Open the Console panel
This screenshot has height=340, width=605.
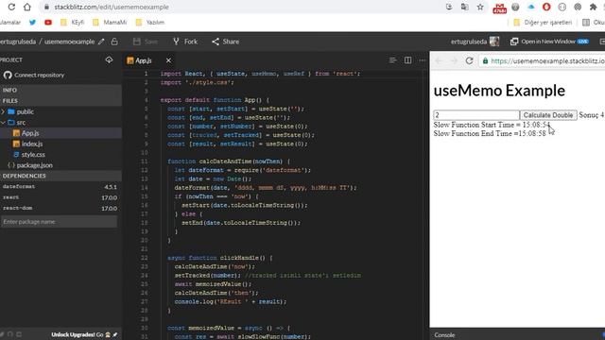[x=444, y=335]
